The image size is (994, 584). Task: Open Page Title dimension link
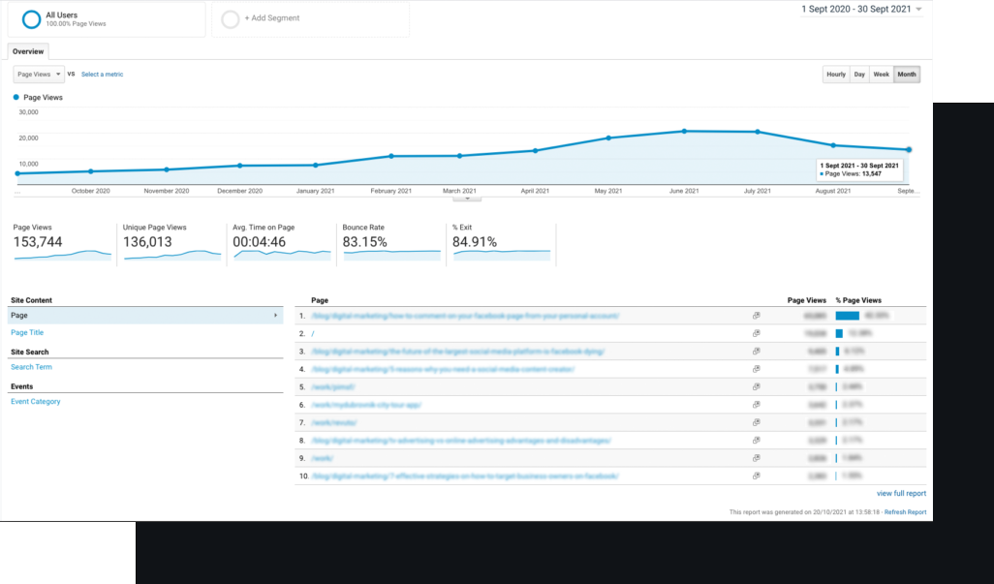click(27, 332)
